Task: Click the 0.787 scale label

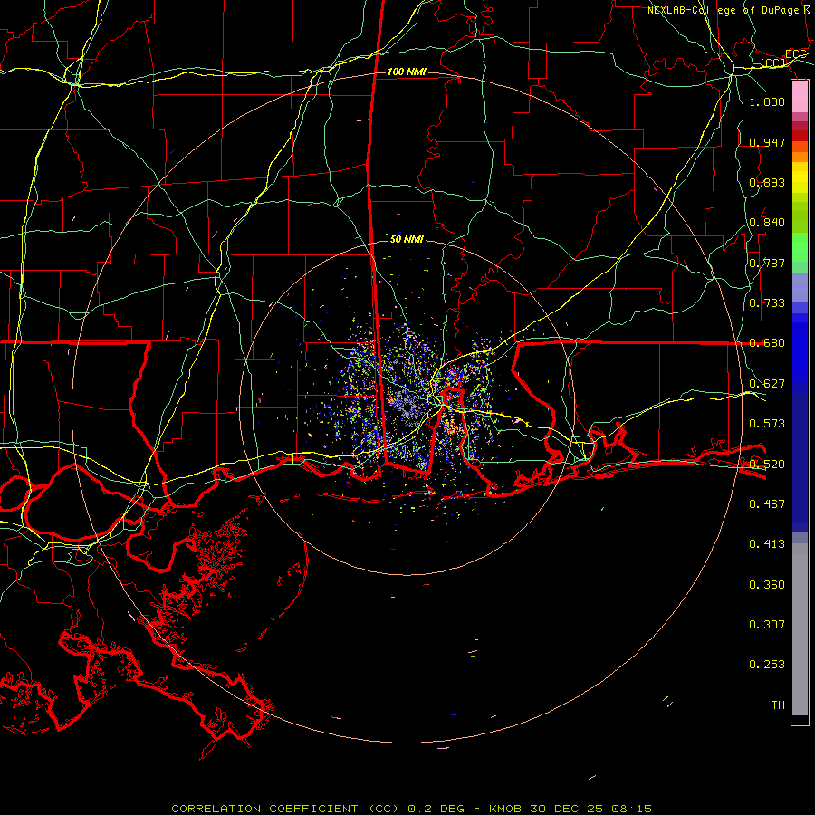Action: [767, 263]
